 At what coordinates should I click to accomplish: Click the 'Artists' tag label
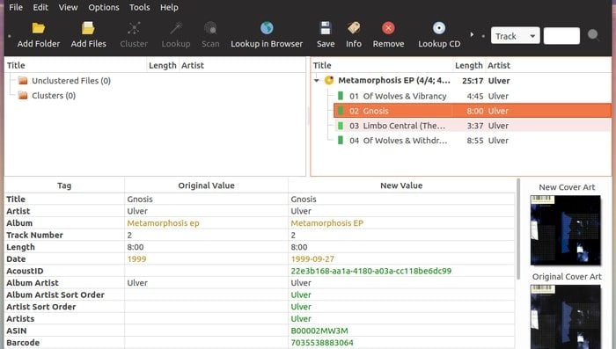[x=20, y=319]
